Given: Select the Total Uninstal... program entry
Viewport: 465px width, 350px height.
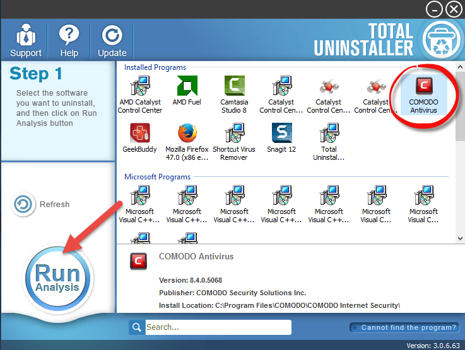Looking at the screenshot, I should (329, 142).
